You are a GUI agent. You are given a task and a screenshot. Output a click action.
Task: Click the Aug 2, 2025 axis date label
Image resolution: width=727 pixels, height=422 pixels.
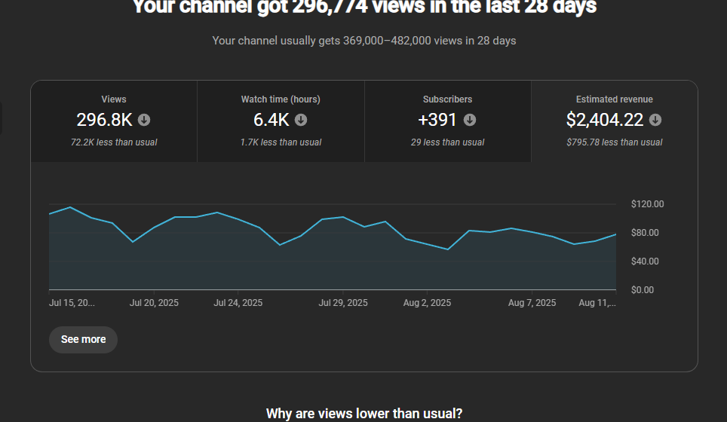pyautogui.click(x=427, y=303)
